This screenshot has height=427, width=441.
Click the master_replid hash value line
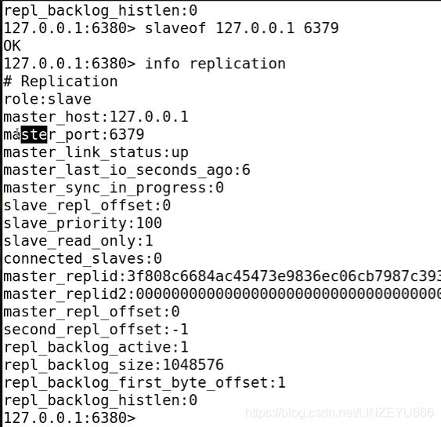(x=222, y=276)
